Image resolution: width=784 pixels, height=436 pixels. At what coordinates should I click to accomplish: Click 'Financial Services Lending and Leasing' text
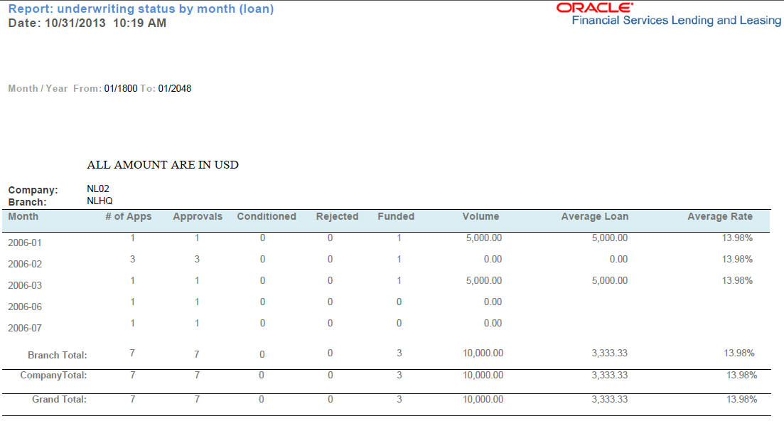[x=676, y=21]
